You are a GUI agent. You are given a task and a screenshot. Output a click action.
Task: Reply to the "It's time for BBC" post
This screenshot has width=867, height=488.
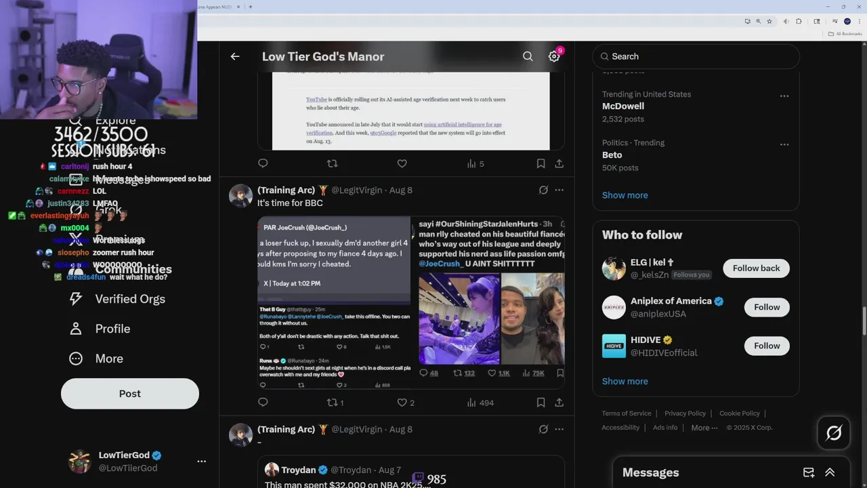(x=263, y=403)
